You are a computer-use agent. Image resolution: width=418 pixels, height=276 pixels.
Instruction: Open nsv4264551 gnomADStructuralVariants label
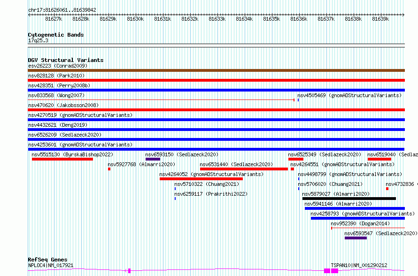click(342, 164)
